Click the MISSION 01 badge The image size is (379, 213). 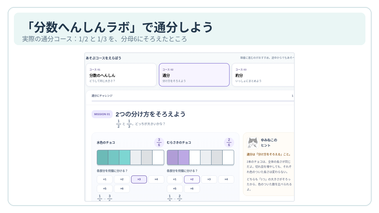[x=102, y=114]
